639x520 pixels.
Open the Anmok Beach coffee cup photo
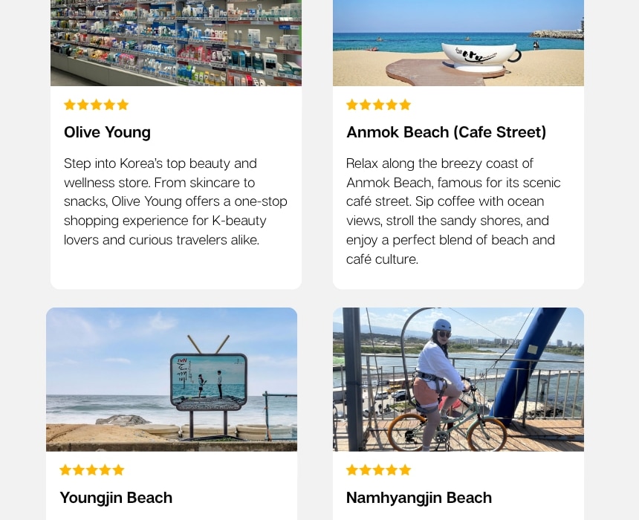(458, 43)
